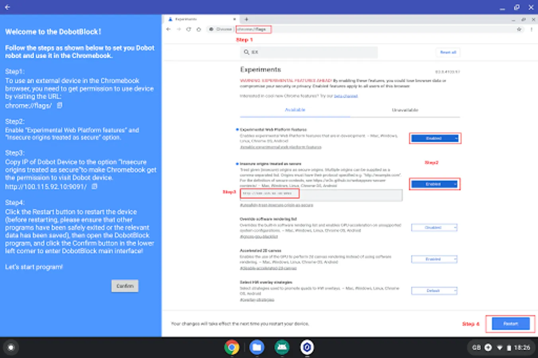This screenshot has height=358, width=538.
Task: Bookmark the page using the star icon
Action: point(519,29)
